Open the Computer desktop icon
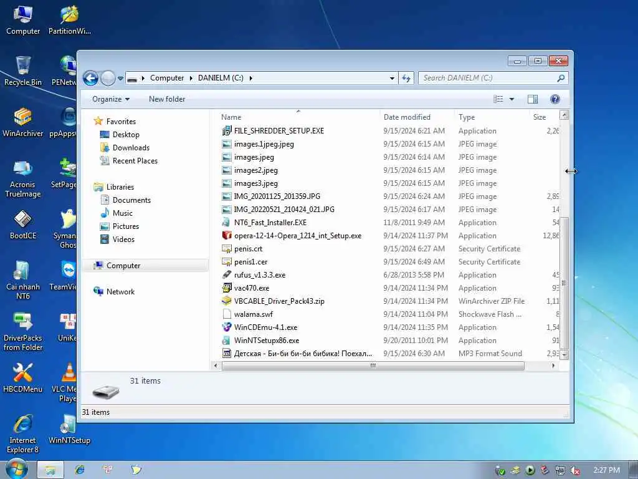 tap(23, 21)
